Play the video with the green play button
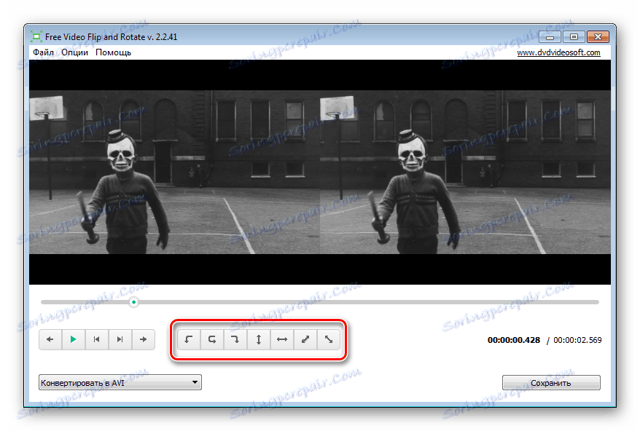 [x=74, y=339]
